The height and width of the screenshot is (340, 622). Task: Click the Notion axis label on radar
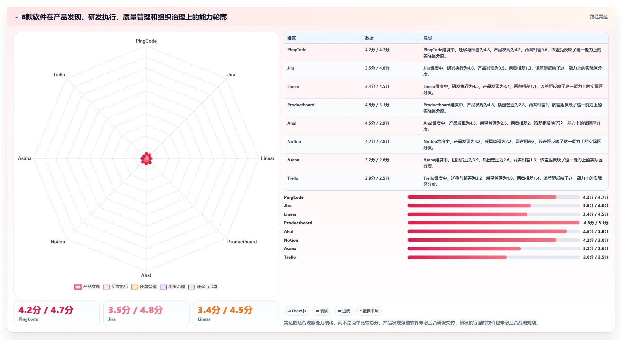(58, 242)
